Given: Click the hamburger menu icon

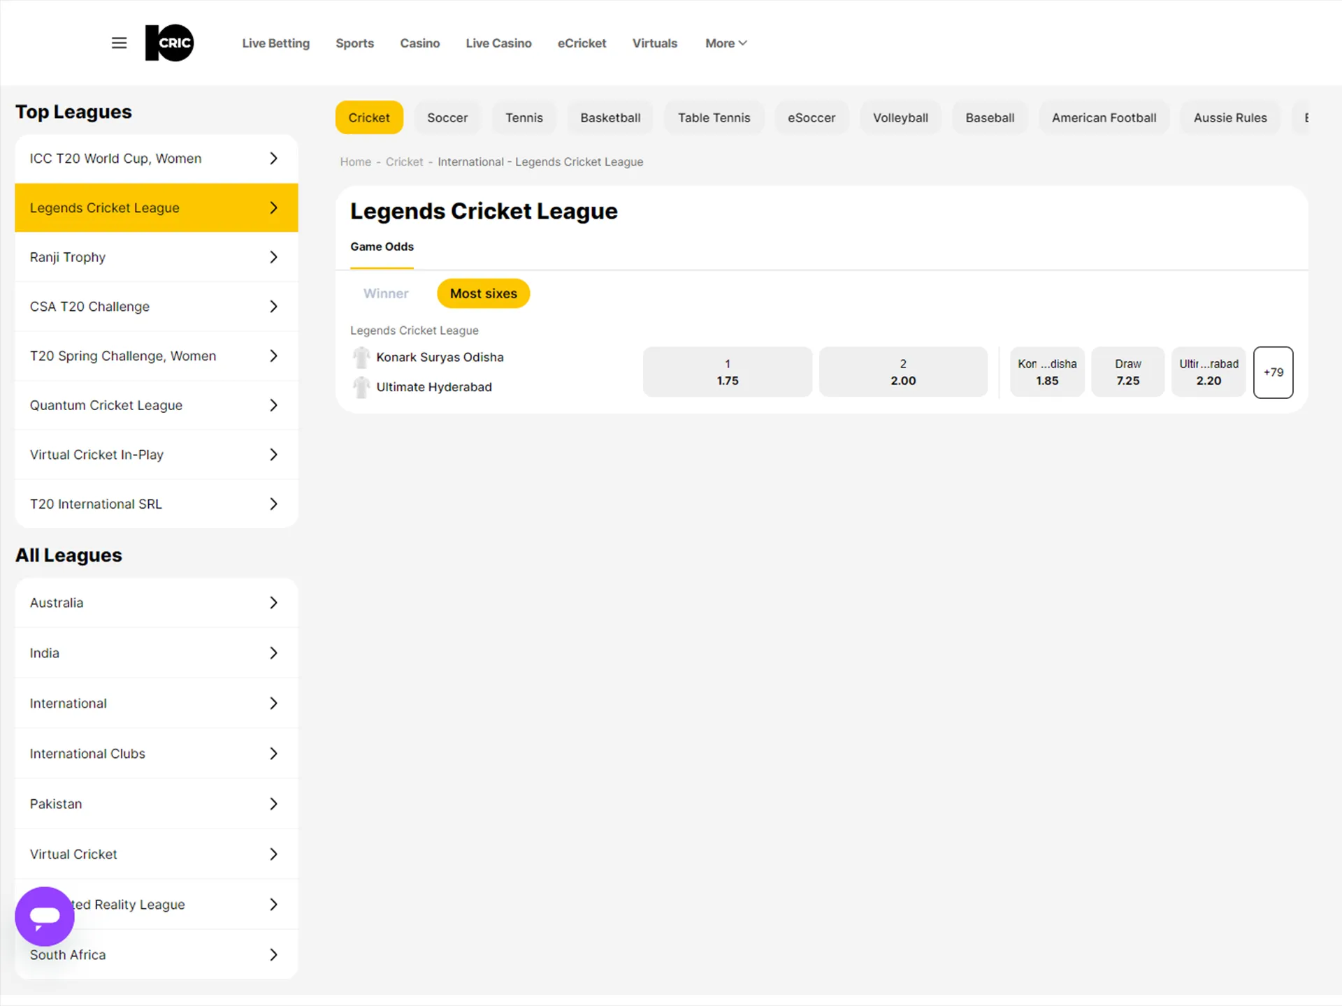Looking at the screenshot, I should pos(118,43).
